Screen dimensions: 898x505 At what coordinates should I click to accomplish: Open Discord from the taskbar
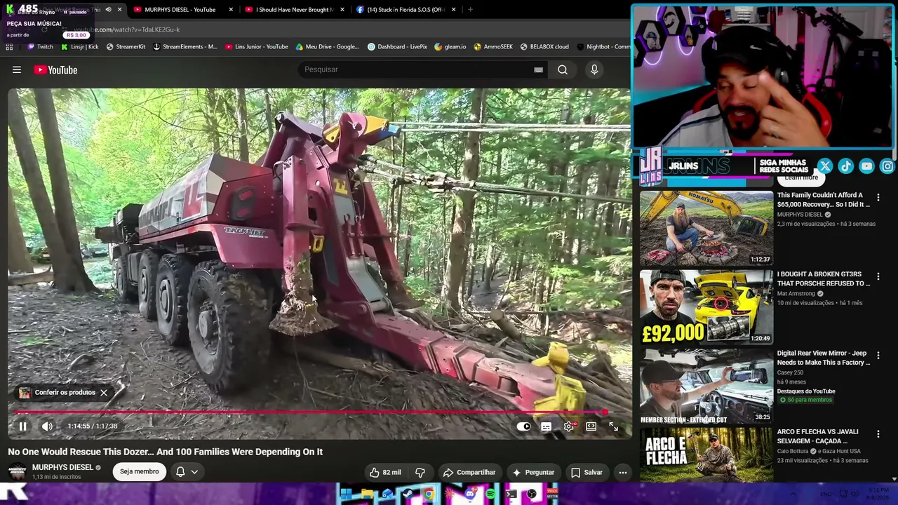470,494
